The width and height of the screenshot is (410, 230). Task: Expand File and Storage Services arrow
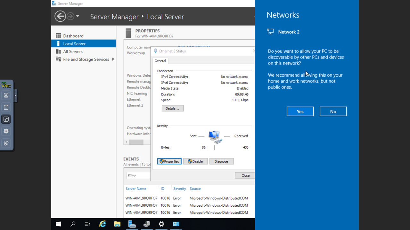pyautogui.click(x=113, y=59)
